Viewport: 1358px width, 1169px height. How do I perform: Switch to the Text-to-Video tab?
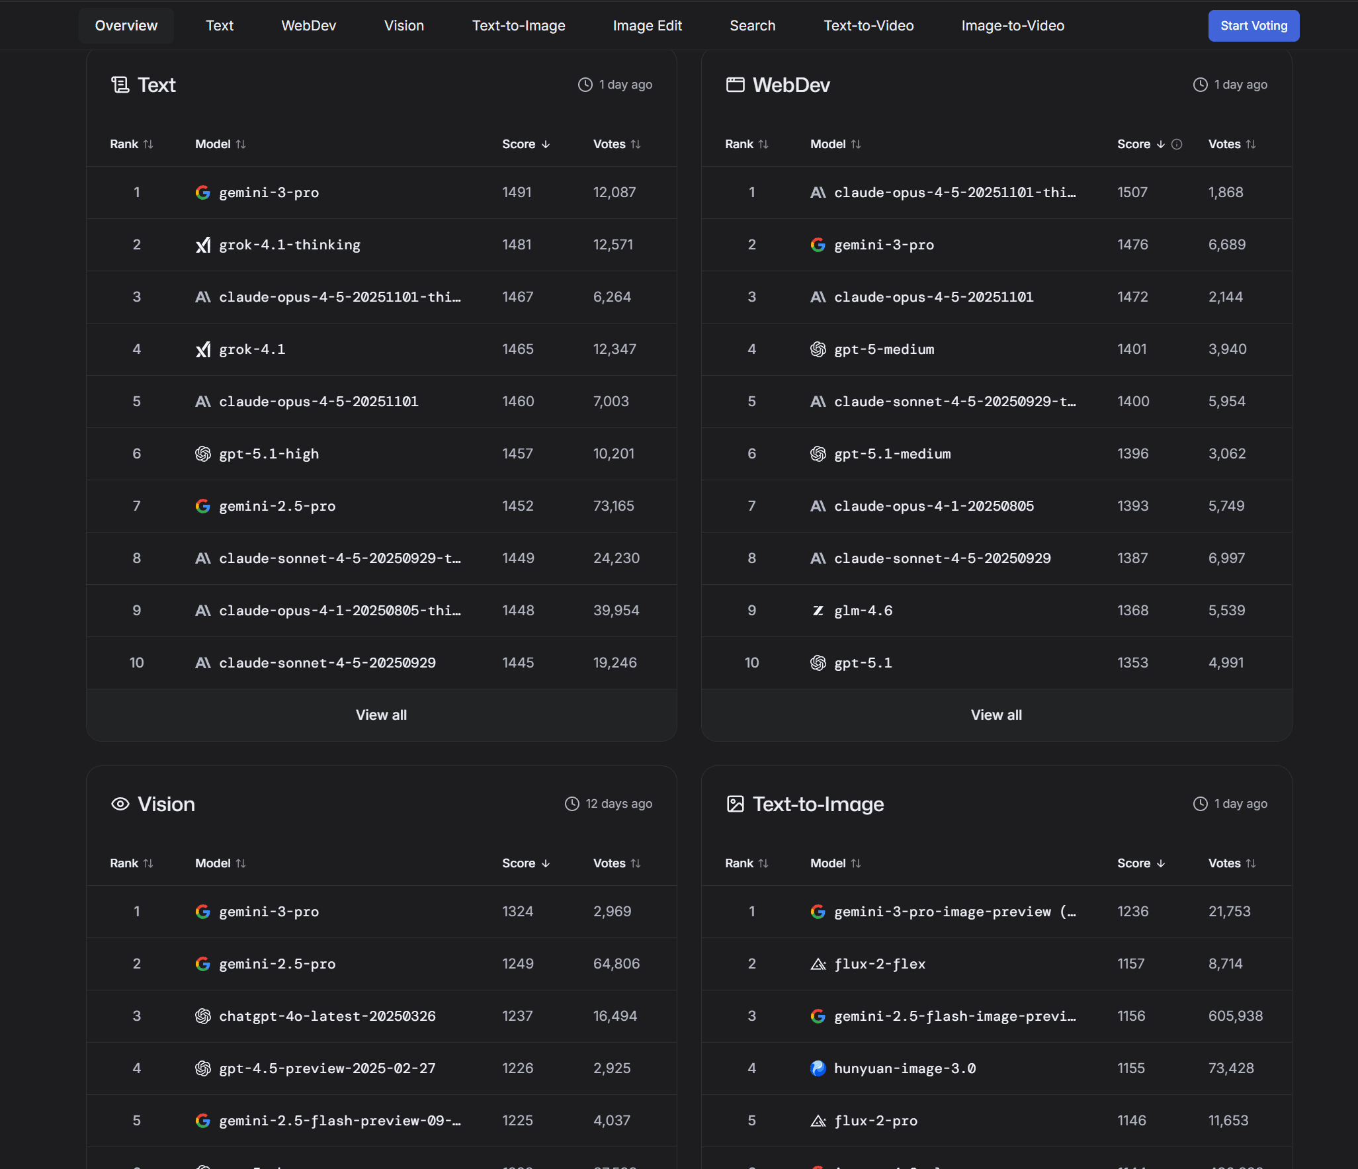tap(868, 26)
